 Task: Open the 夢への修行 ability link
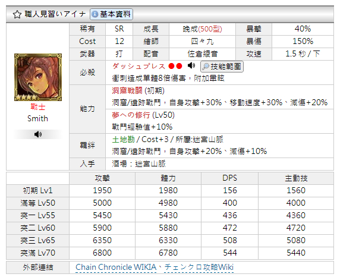tap(131, 115)
